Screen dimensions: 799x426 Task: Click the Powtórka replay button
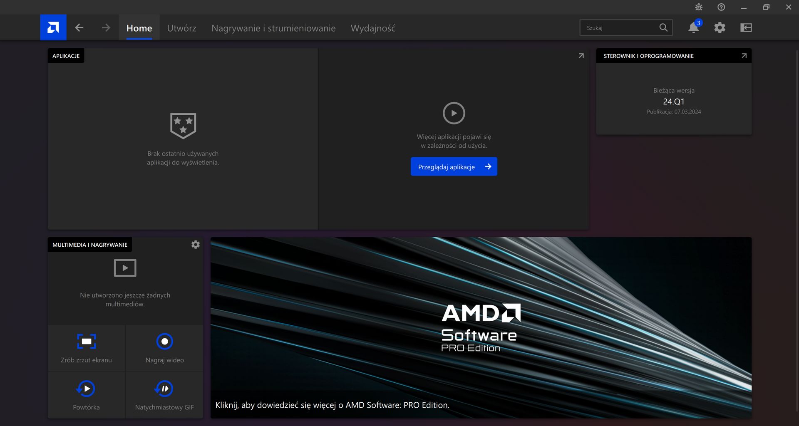pos(87,395)
